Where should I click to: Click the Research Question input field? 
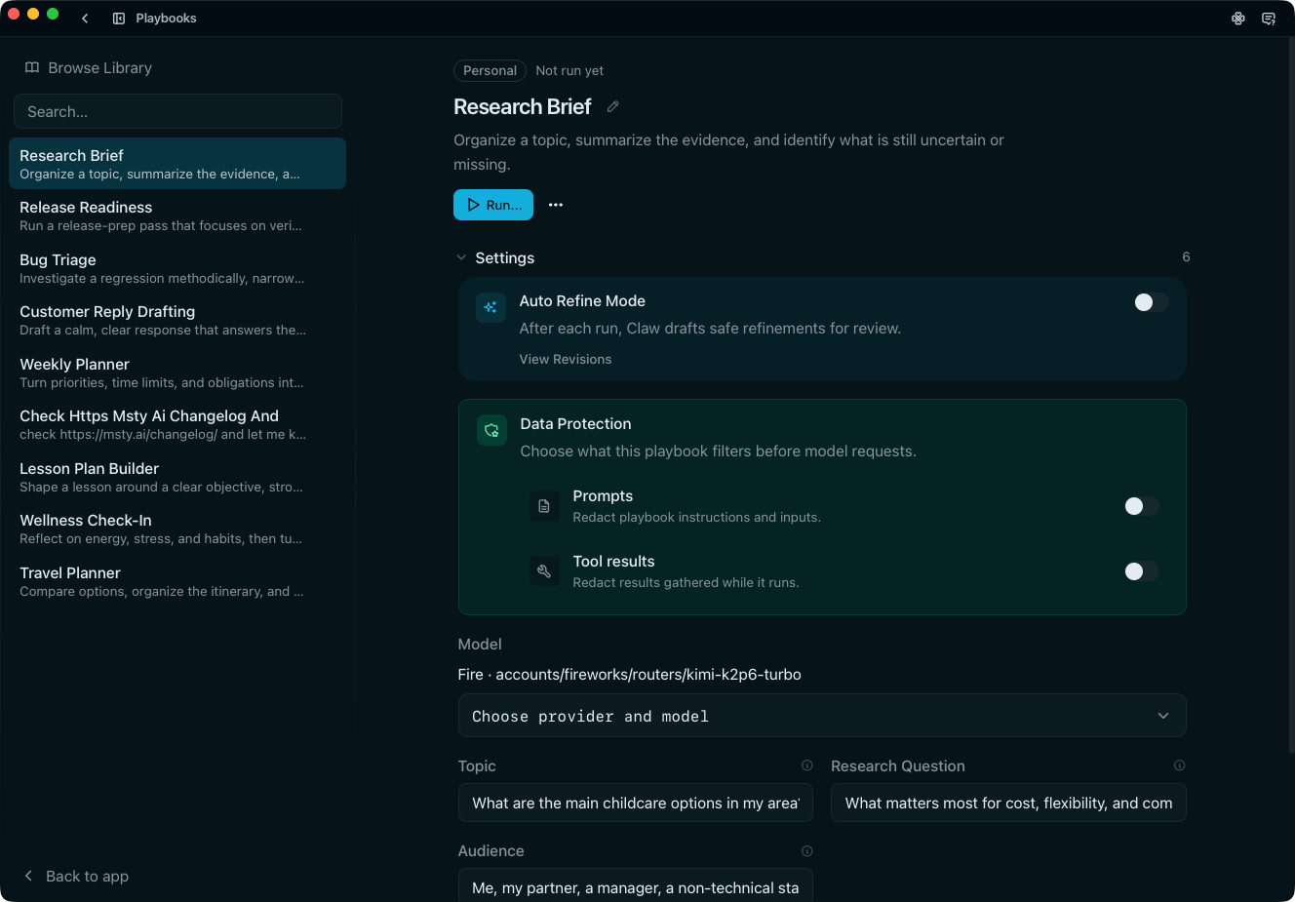point(1008,803)
